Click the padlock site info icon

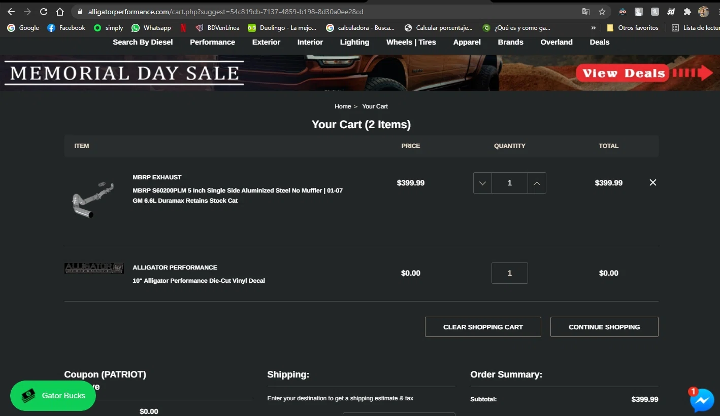coord(80,12)
